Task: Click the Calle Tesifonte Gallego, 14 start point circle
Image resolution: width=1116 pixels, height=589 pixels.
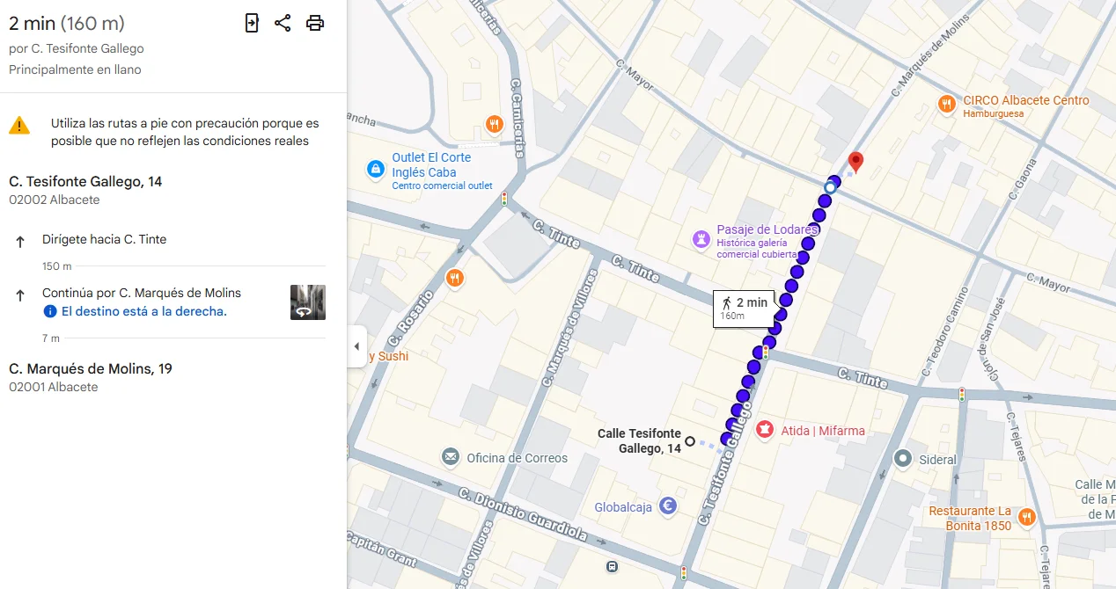Action: tap(690, 441)
